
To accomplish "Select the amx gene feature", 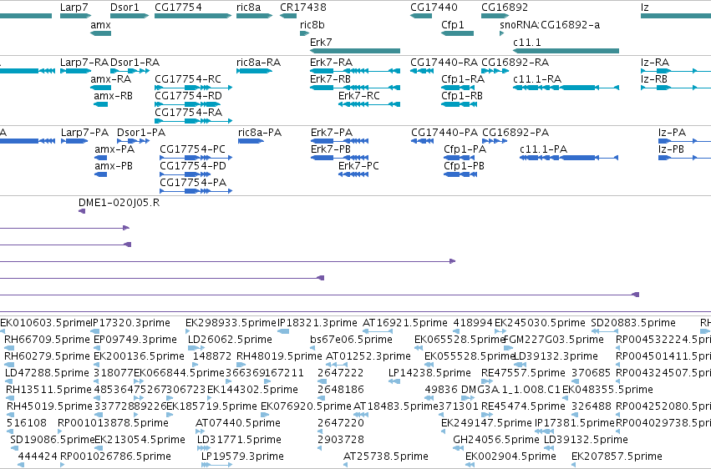I will (100, 33).
